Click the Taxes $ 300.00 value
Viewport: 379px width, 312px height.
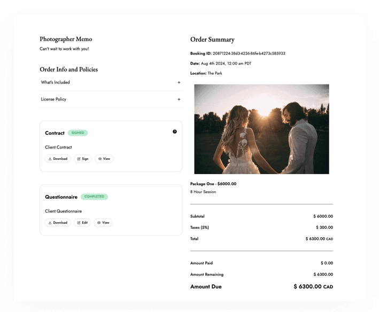coord(324,227)
